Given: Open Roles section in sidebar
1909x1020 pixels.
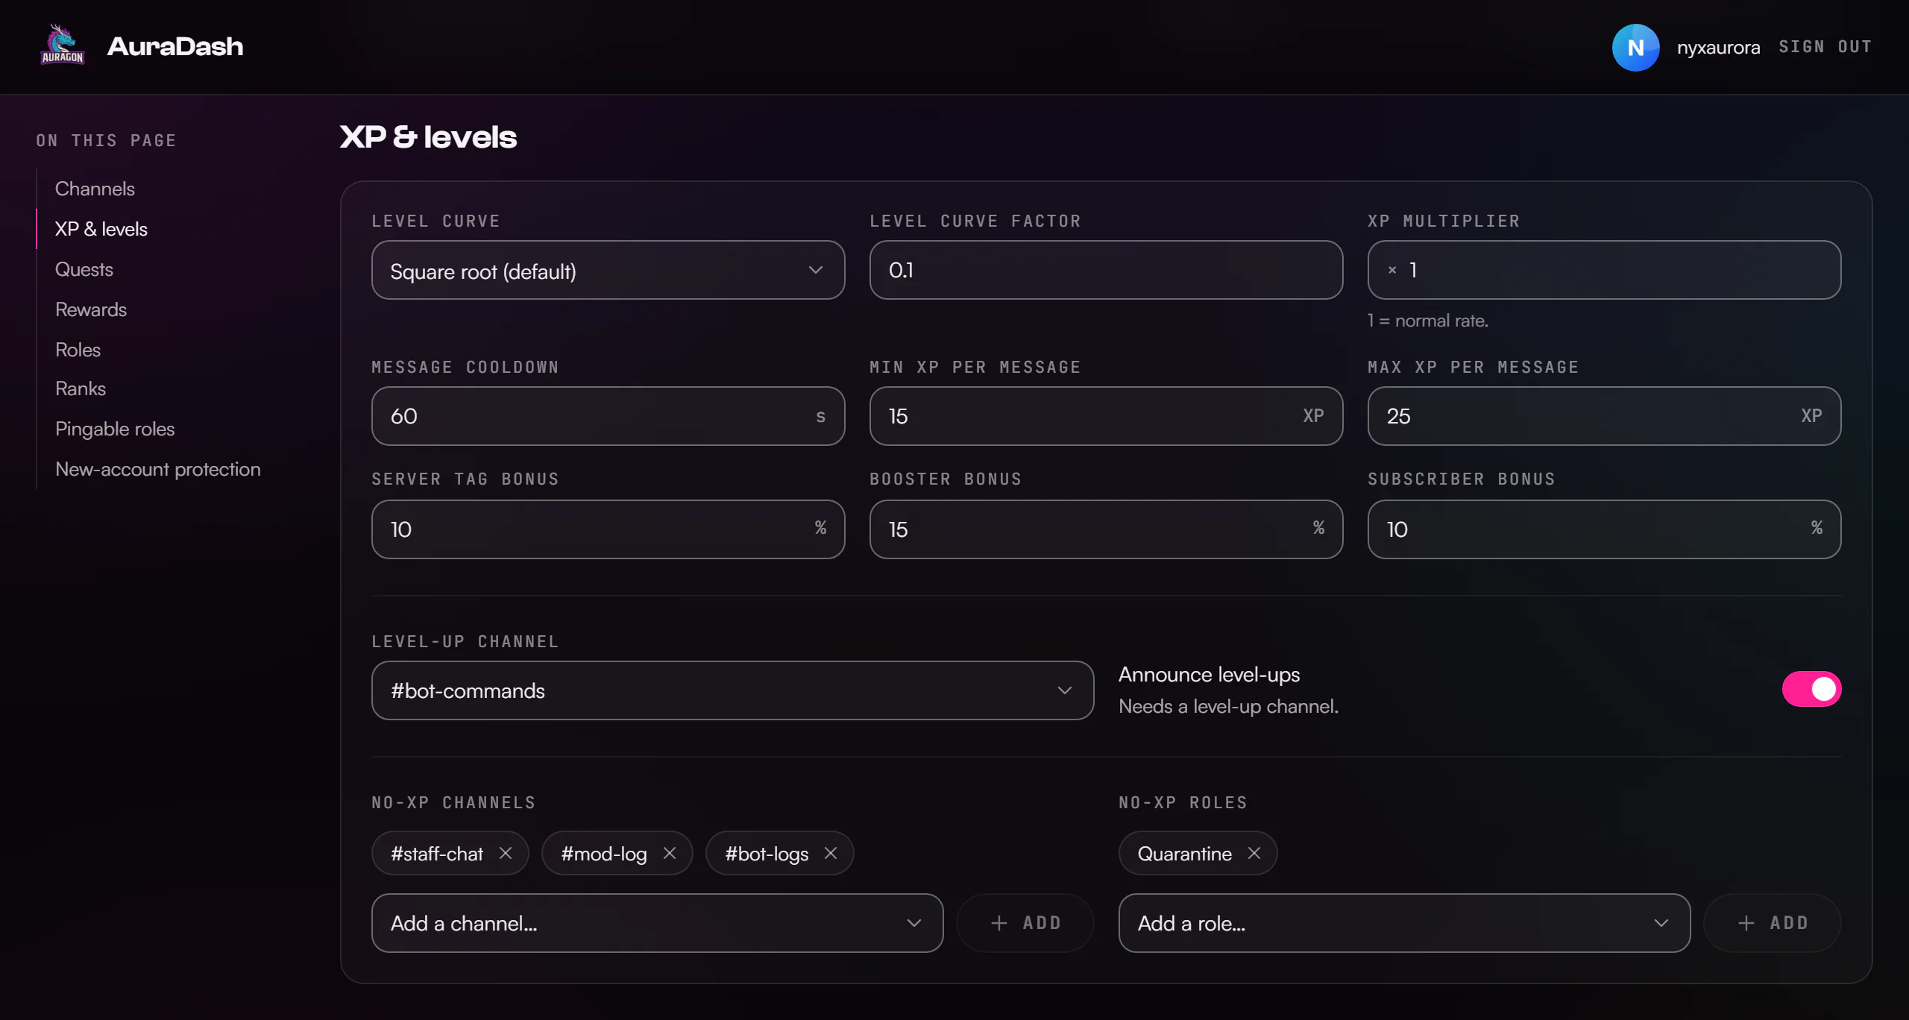Looking at the screenshot, I should (78, 350).
